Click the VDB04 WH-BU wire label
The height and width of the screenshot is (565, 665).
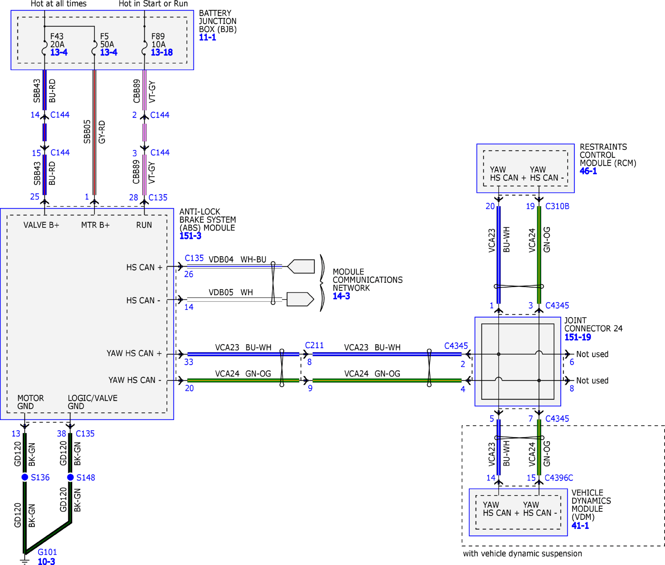[237, 259]
